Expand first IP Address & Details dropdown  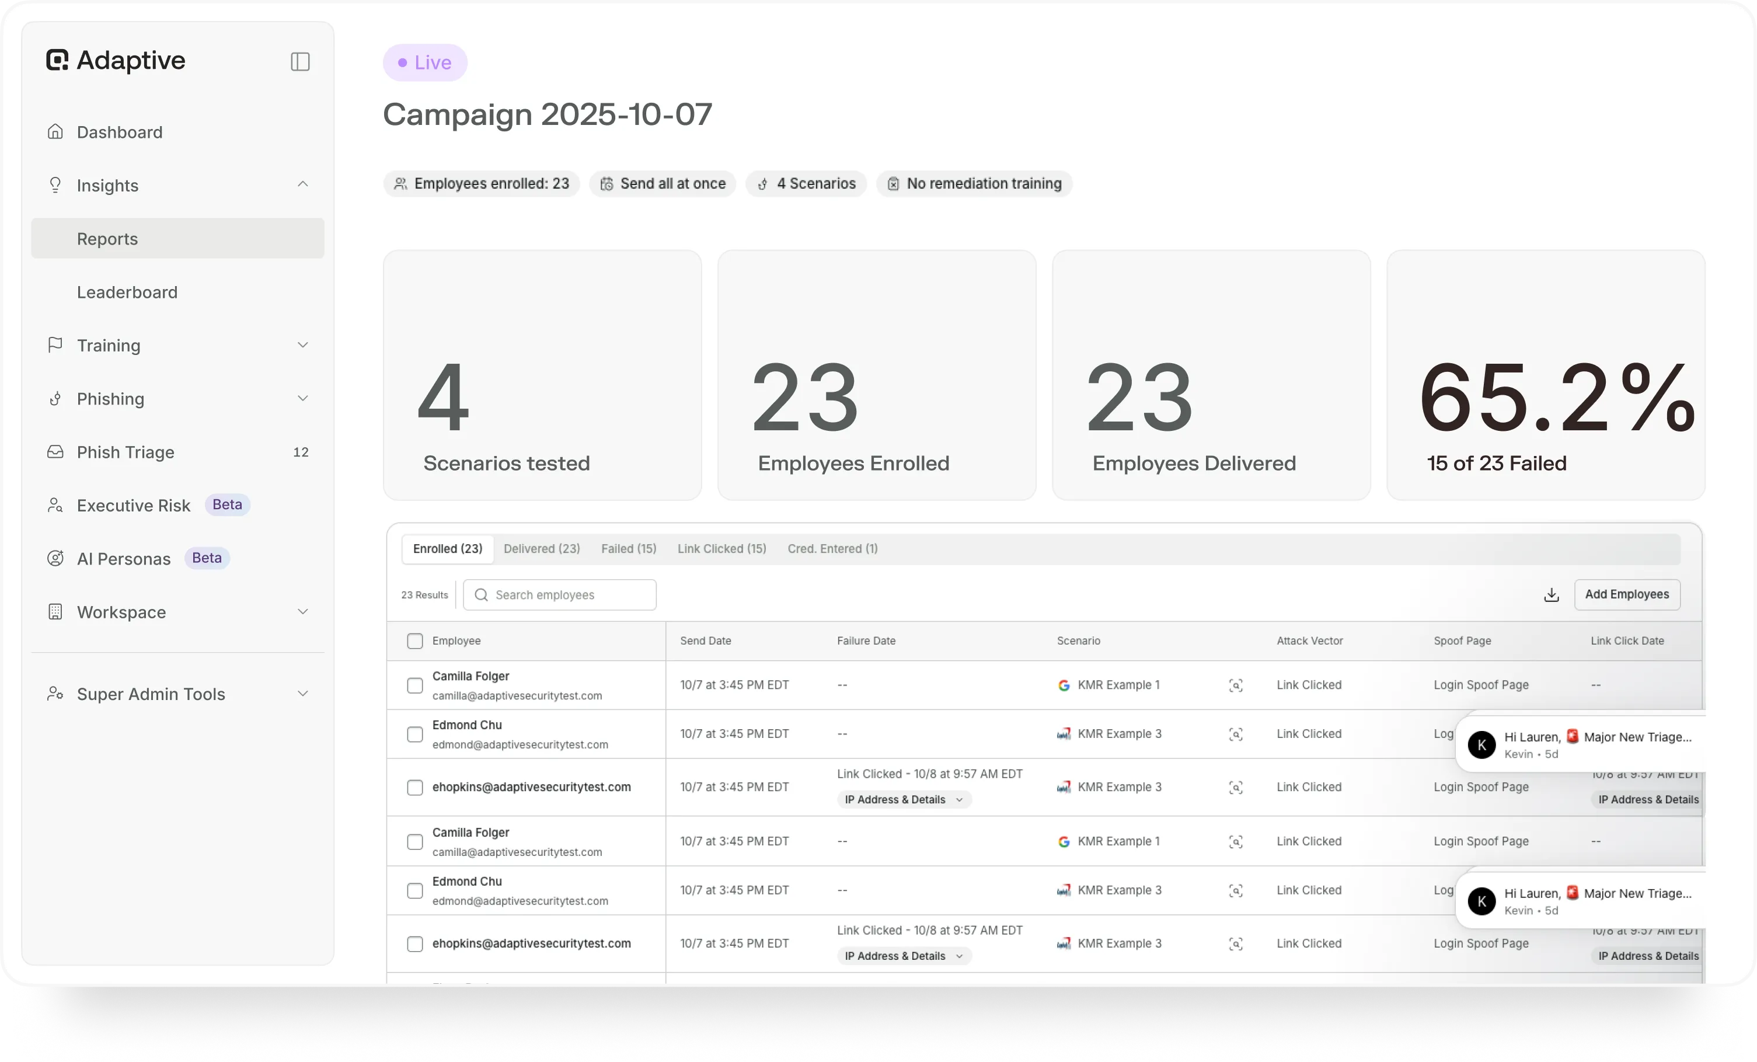tap(904, 799)
